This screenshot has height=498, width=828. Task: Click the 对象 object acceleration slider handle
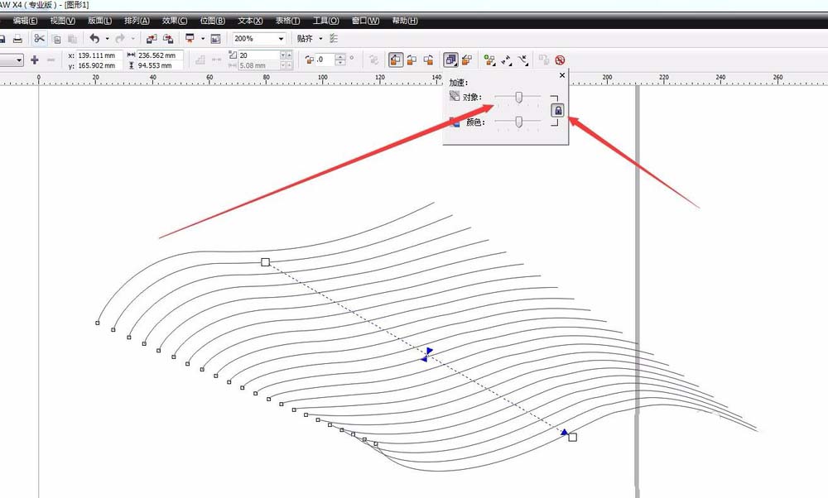tap(519, 97)
